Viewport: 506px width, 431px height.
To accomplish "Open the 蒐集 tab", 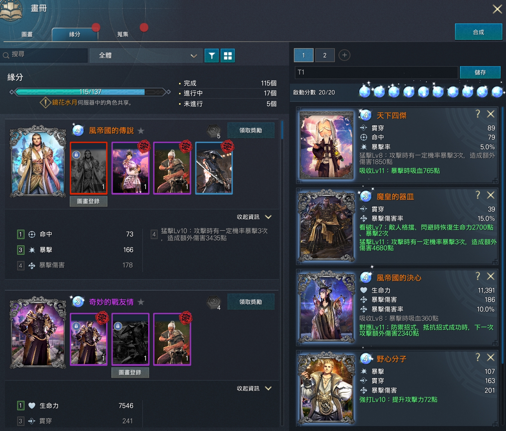I will tap(123, 34).
